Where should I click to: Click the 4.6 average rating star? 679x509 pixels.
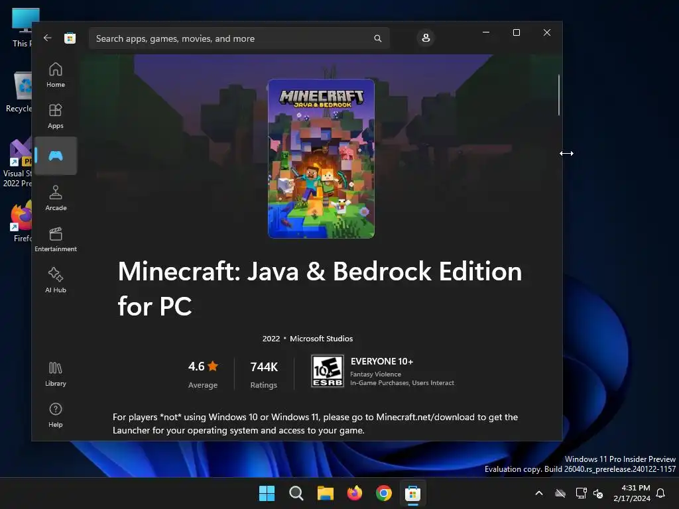pyautogui.click(x=213, y=366)
